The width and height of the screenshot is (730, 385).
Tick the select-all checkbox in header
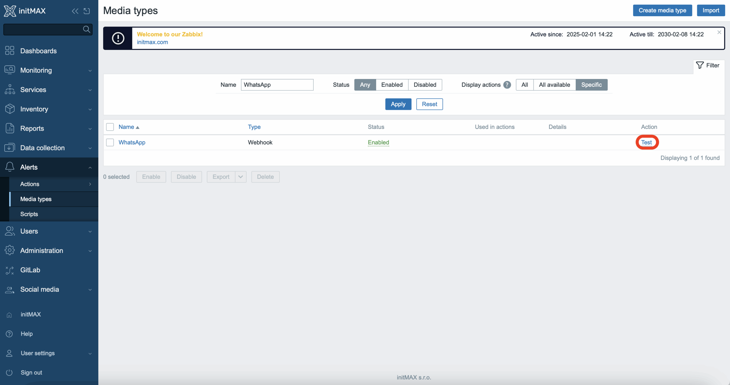(x=110, y=127)
